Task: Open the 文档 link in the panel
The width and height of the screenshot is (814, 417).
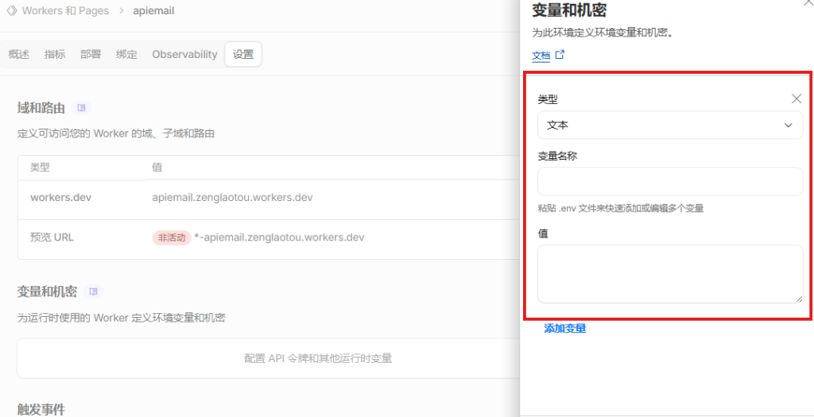Action: coord(541,55)
